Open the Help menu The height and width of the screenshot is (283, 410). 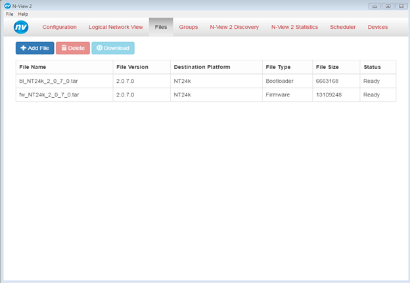click(23, 14)
